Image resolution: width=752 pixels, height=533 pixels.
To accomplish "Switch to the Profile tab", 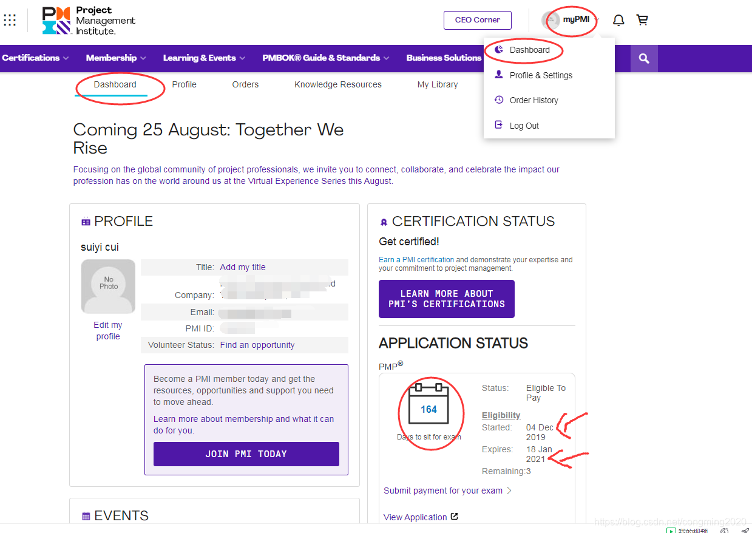I will click(x=184, y=85).
